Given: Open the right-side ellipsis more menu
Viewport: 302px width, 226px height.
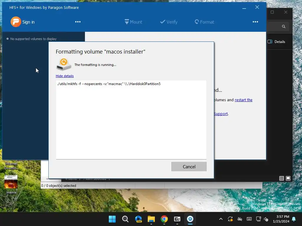Looking at the screenshot, I should [x=255, y=22].
